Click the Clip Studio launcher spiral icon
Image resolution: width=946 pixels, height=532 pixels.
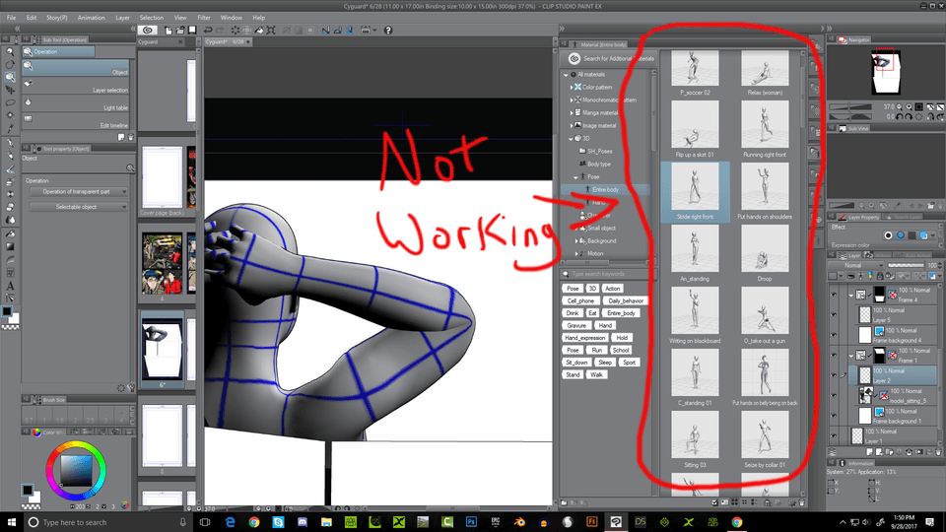coord(150,31)
